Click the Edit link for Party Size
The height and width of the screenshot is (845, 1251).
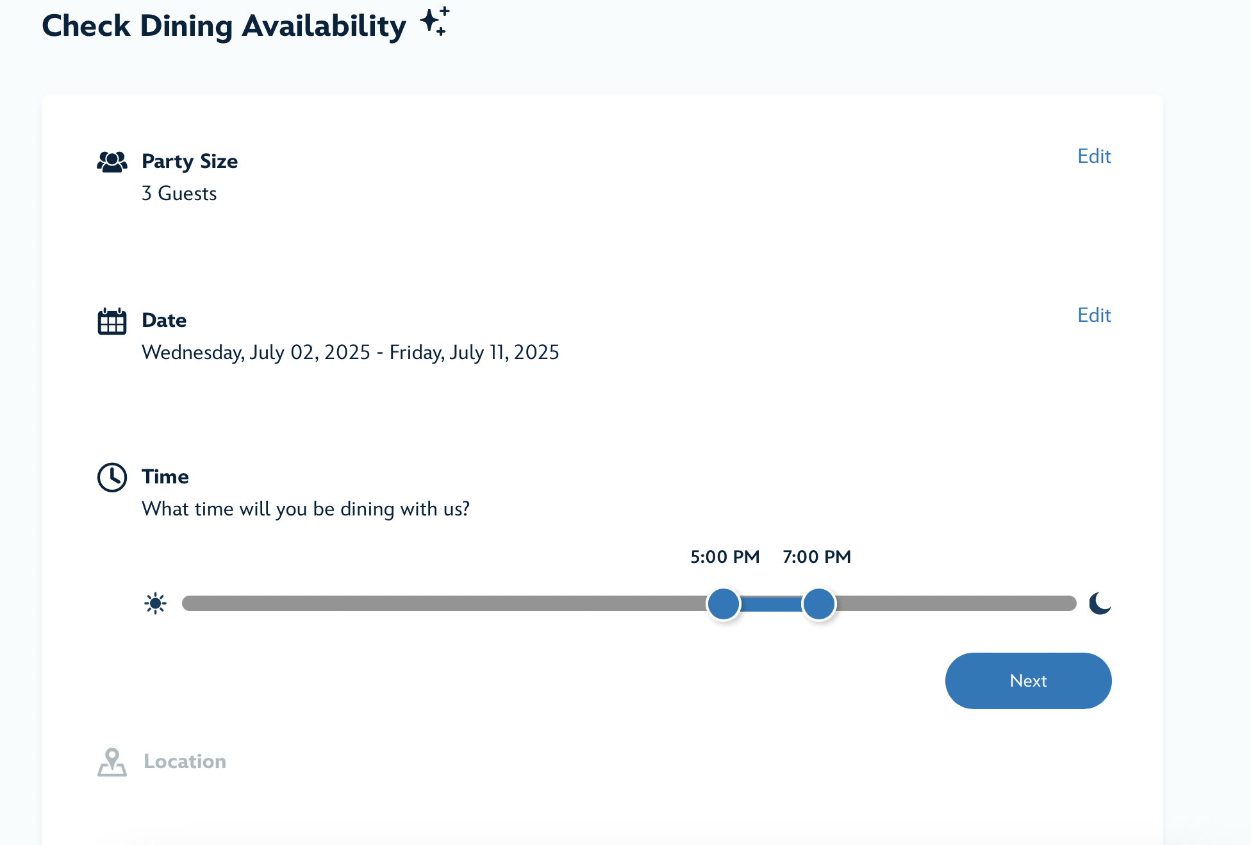tap(1093, 156)
